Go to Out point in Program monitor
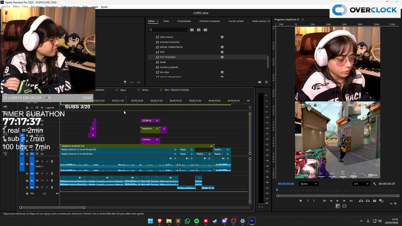Screen dimensions: 402x226 click(x=351, y=201)
